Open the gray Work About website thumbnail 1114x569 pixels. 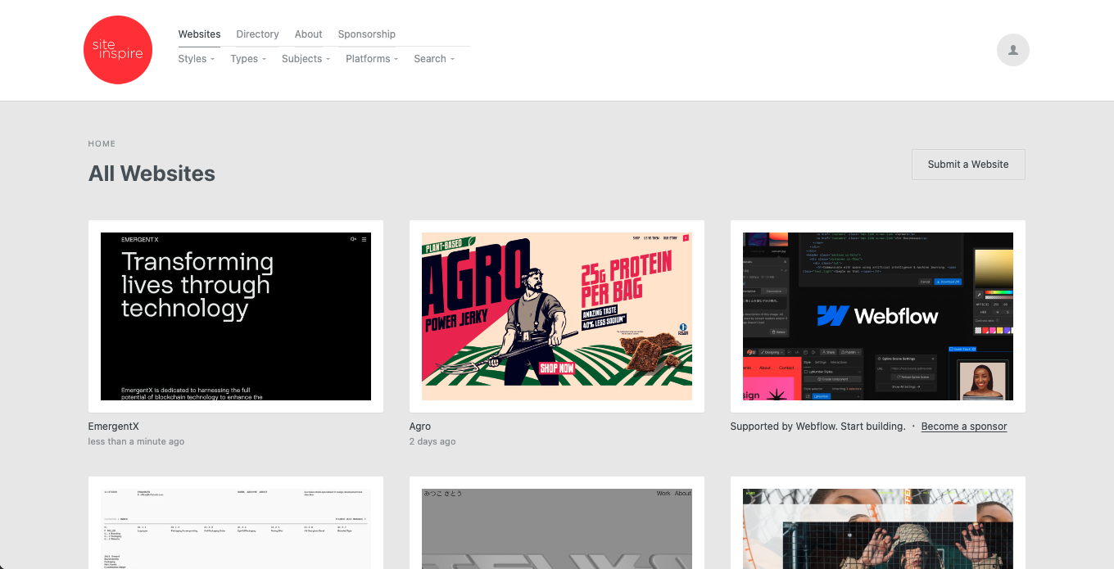[x=556, y=528]
